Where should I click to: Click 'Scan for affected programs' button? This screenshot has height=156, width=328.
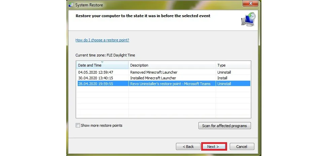[224, 126]
